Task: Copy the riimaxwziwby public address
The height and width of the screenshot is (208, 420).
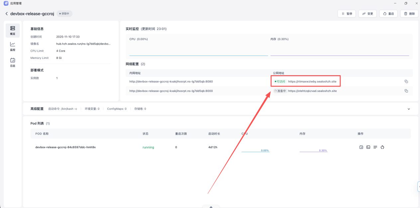Action: (406, 82)
